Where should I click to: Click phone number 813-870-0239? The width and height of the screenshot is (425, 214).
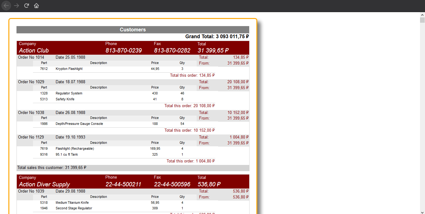124,50
